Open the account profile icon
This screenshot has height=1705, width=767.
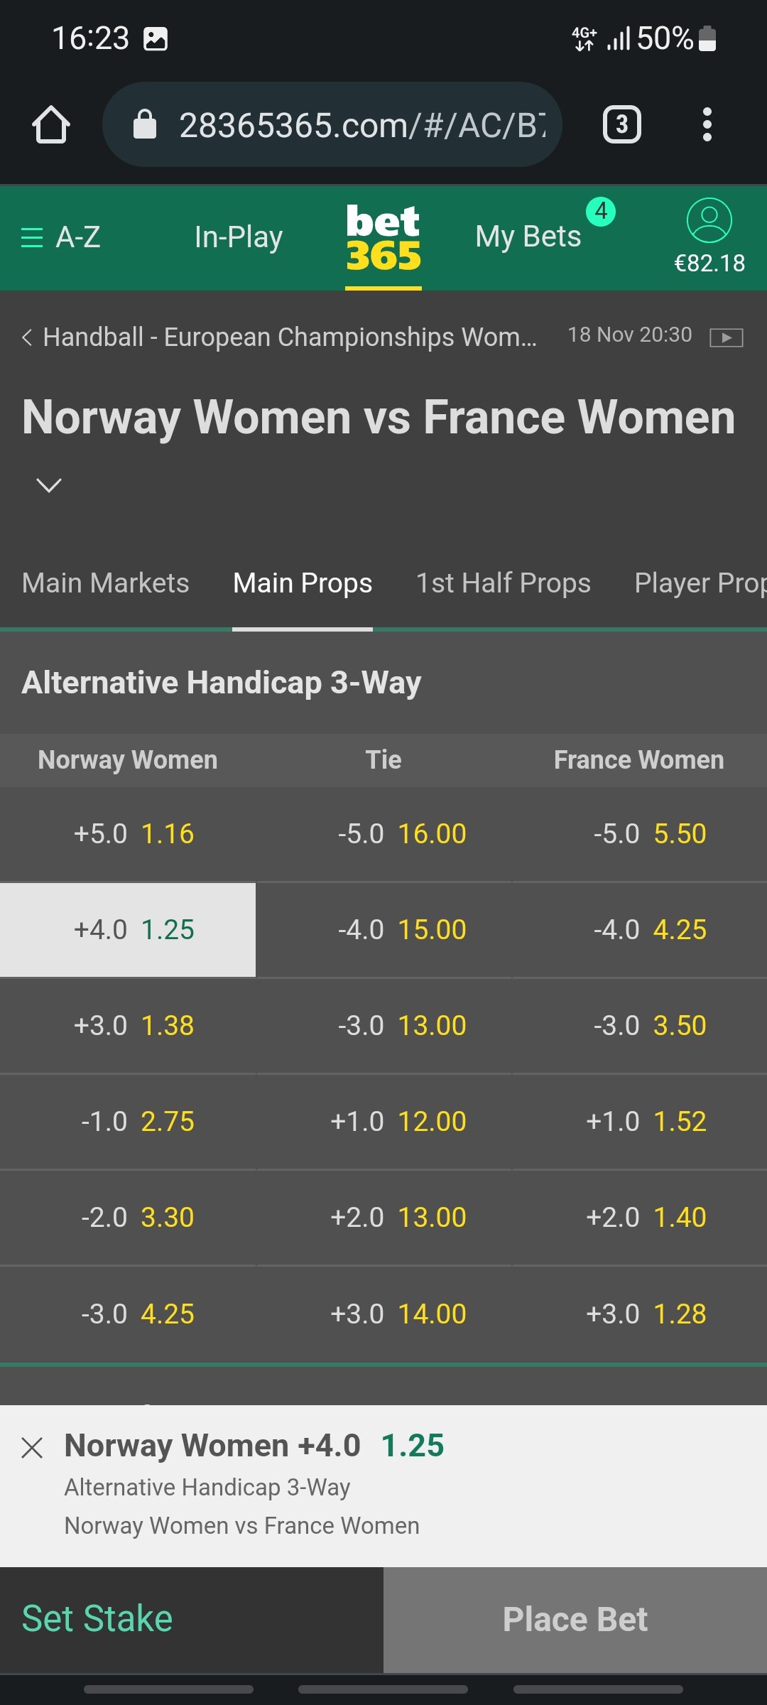click(709, 220)
